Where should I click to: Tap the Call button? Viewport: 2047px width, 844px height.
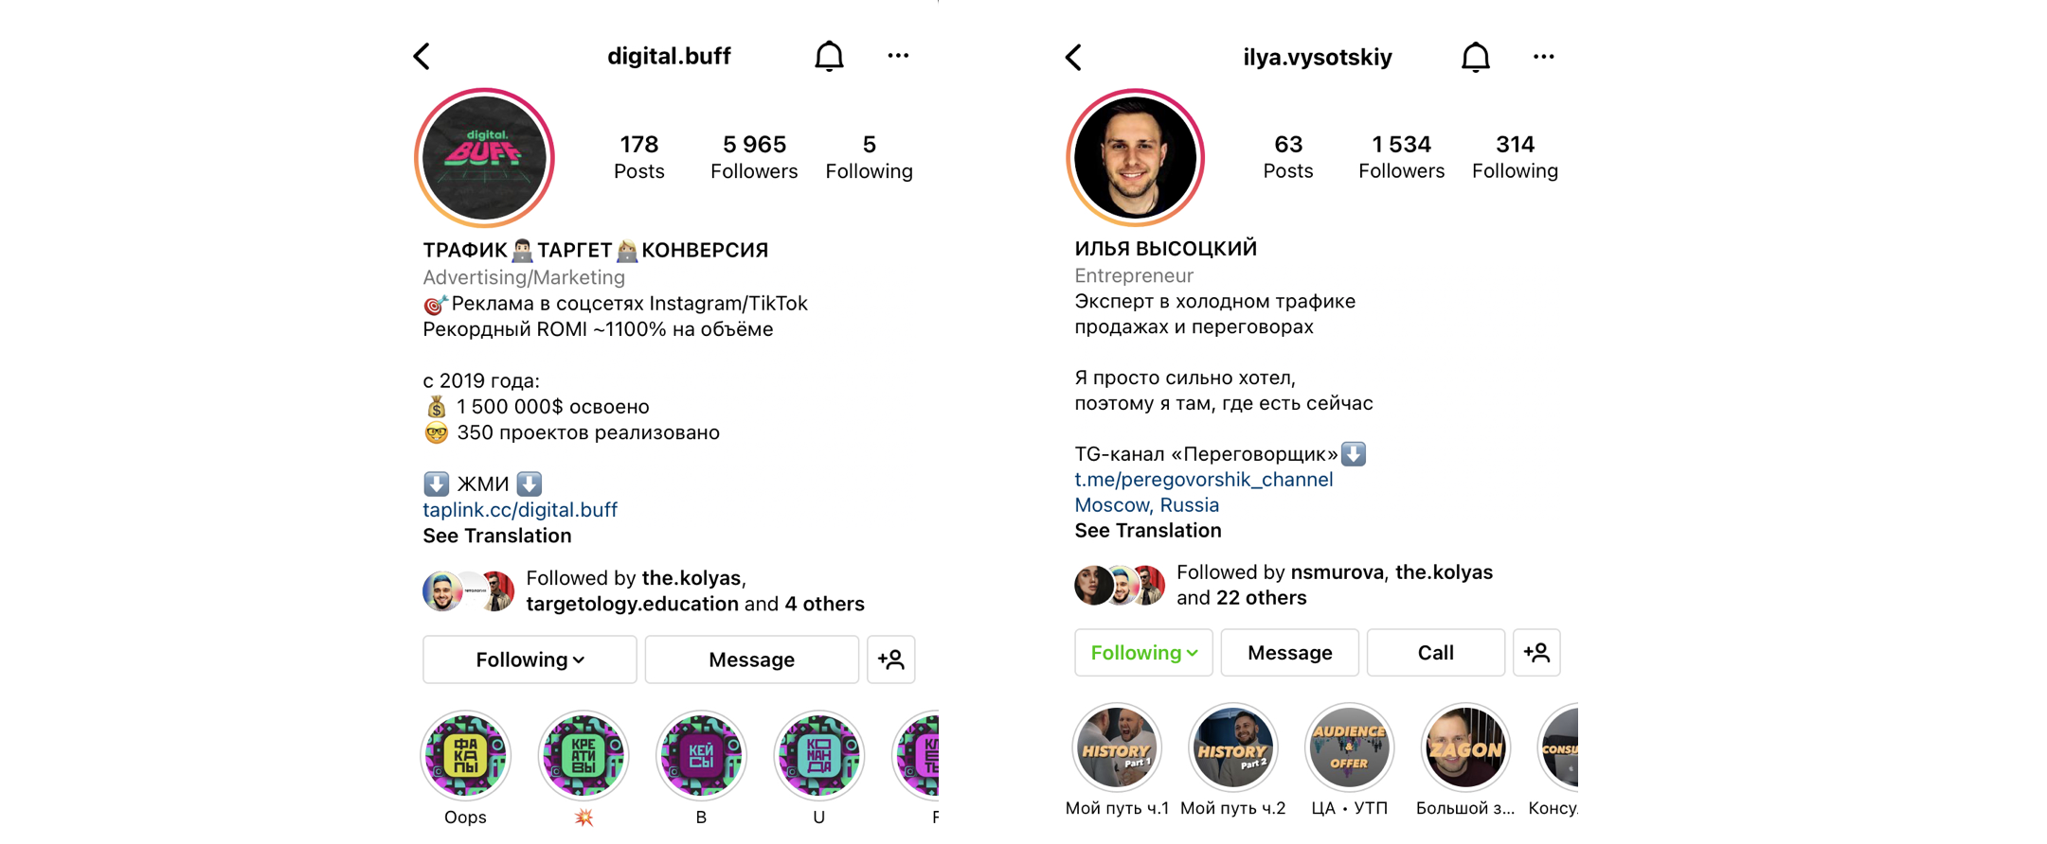1436,653
